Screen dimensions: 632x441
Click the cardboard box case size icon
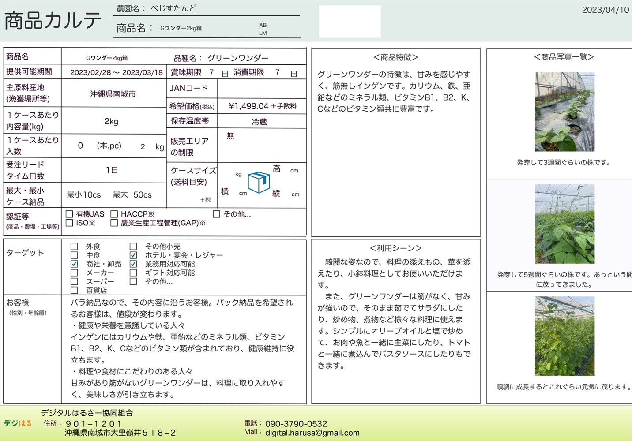click(259, 183)
